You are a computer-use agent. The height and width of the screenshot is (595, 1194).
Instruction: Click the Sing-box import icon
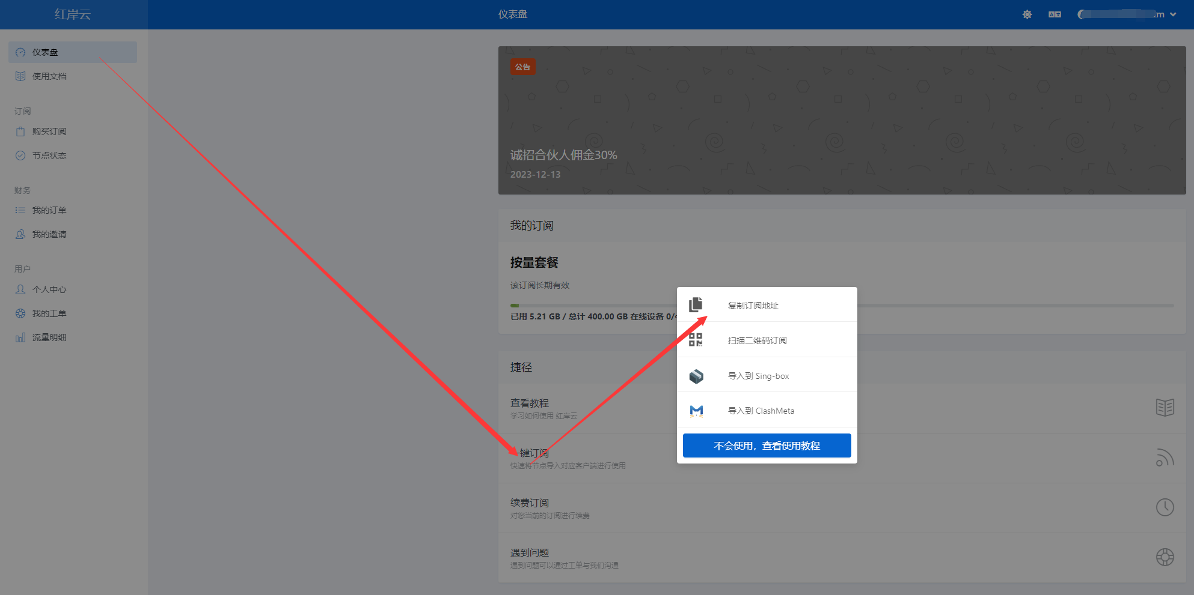click(696, 376)
